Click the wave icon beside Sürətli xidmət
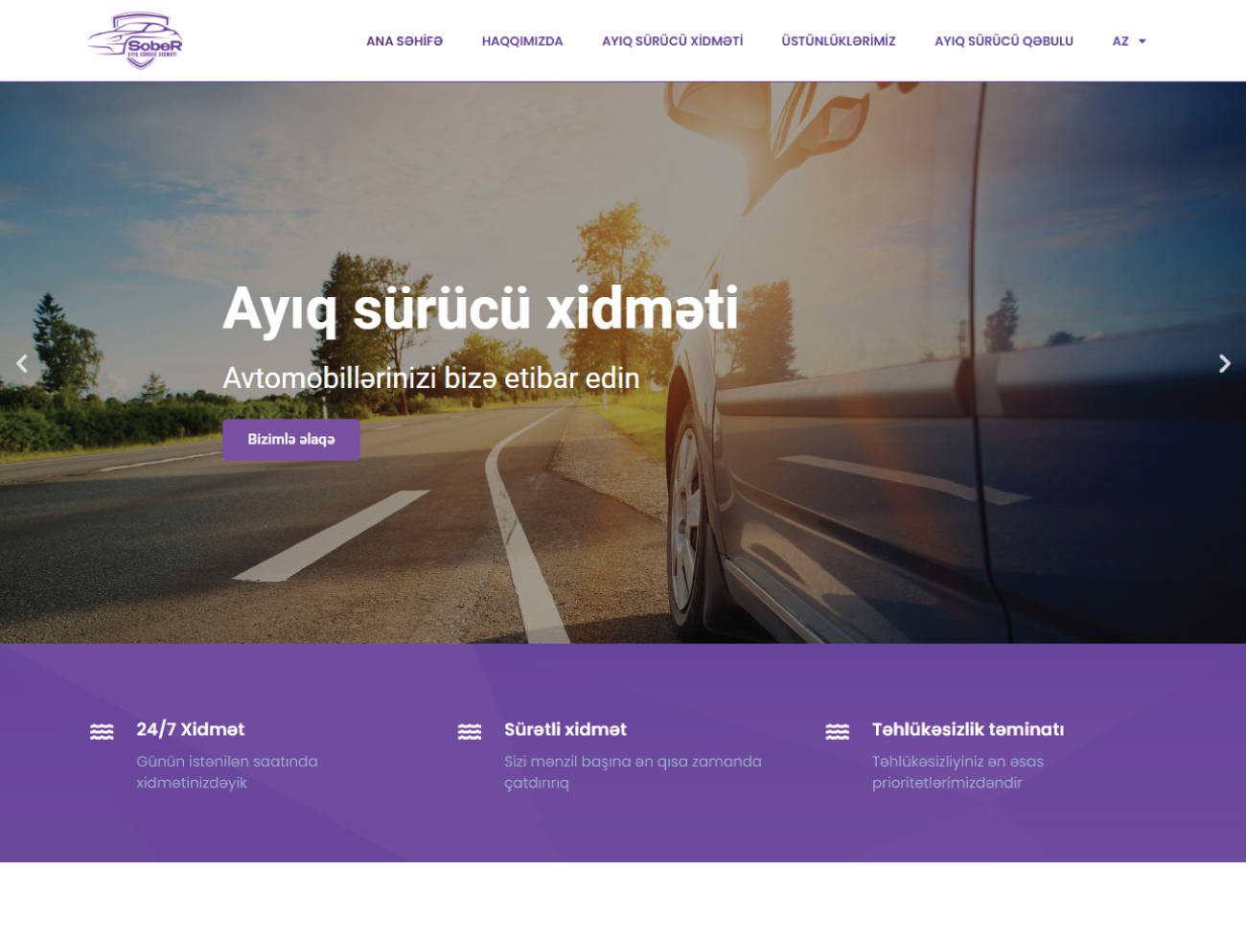The image size is (1246, 939). (x=470, y=732)
